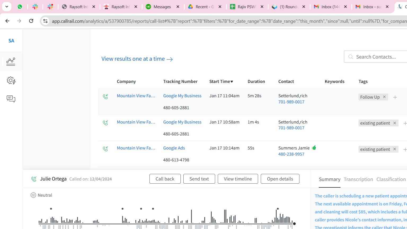Click the inbound call icon for 10:14am row
Viewport: 407px width, 229px height.
[x=105, y=149]
